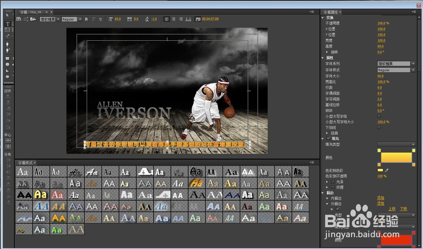Expand the 旋转 property
The width and height of the screenshot is (423, 249).
click(327, 52)
